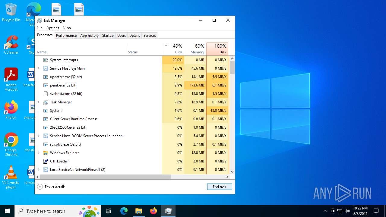Click the svchost.com file icon
The image size is (386, 217).
(x=46, y=94)
